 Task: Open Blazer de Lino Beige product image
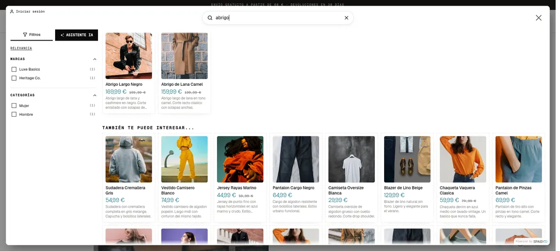(x=407, y=159)
